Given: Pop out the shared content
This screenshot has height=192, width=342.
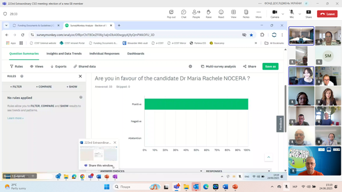Looking at the screenshot, I should (171, 14).
